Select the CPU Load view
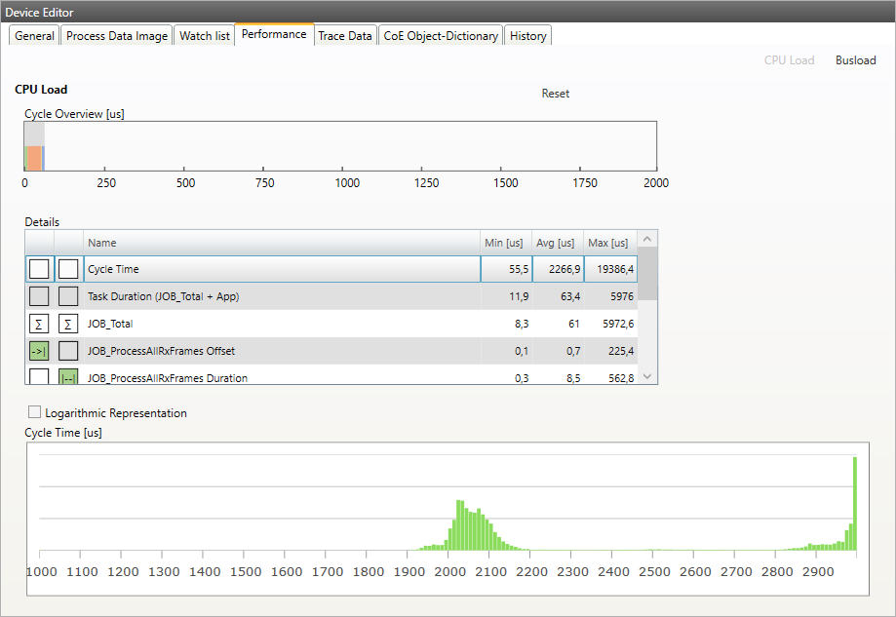Image resolution: width=896 pixels, height=617 pixels. click(x=790, y=59)
